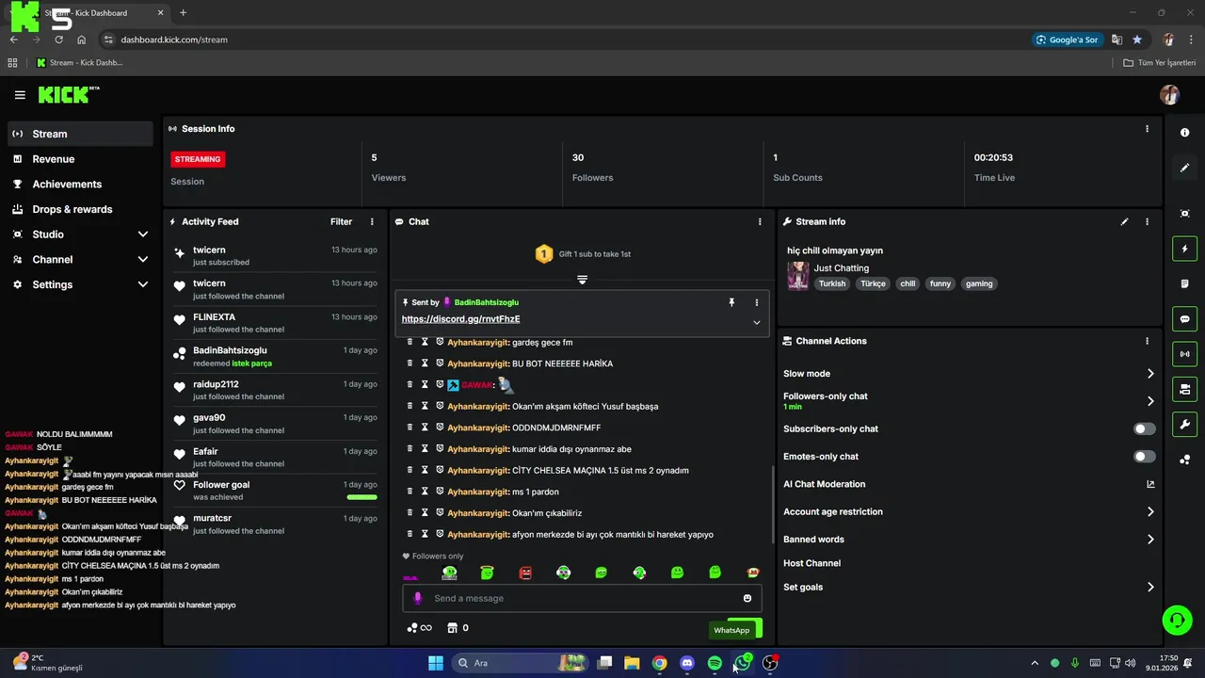Expand the pinned message chevron
Viewport: 1205px width, 678px height.
point(756,322)
